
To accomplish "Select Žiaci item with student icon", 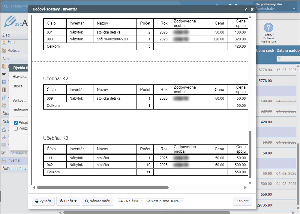I will pyautogui.click(x=11, y=43).
